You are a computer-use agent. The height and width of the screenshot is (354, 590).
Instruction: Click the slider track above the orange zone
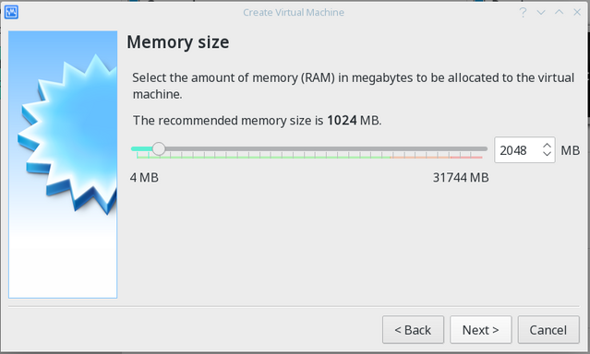tap(421, 148)
